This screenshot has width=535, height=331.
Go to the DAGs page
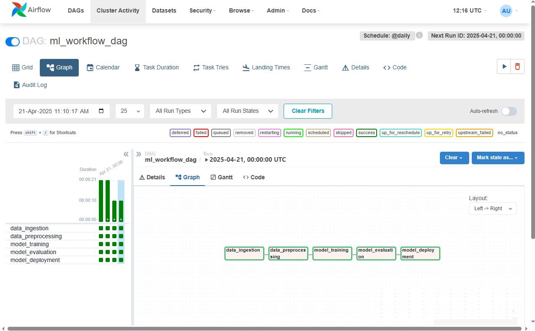76,11
